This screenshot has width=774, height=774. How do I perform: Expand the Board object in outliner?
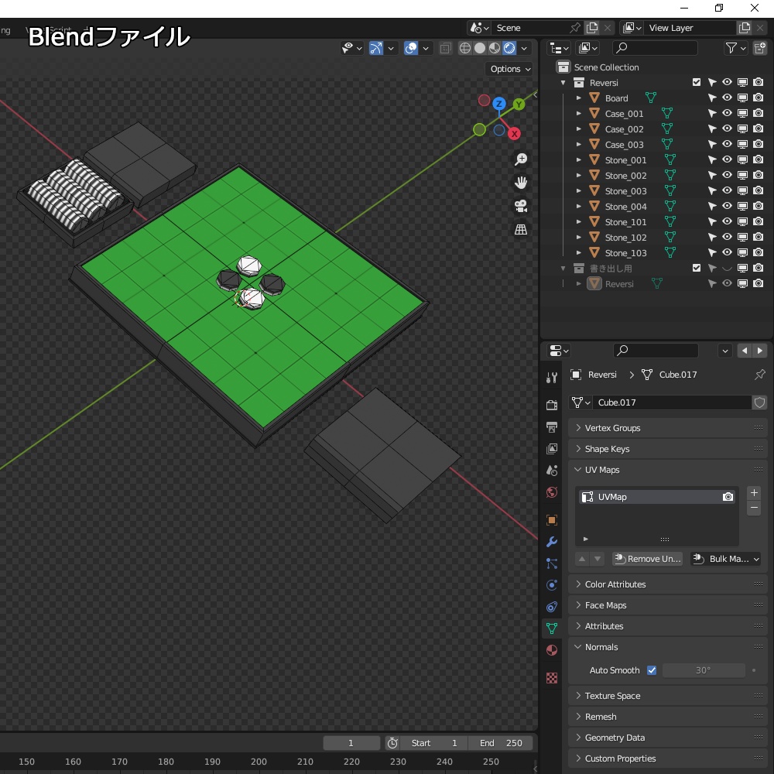[578, 98]
